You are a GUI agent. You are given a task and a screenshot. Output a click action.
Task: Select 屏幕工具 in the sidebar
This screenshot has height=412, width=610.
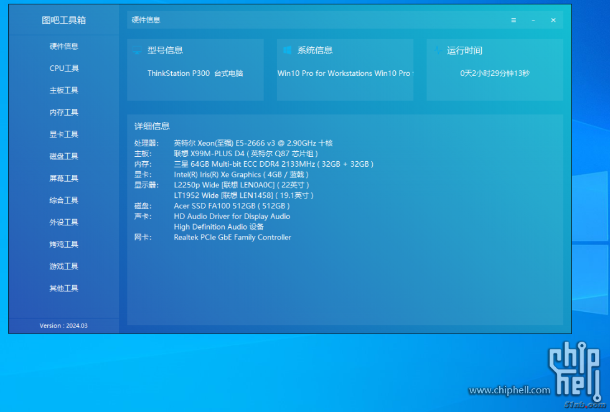coord(63,178)
